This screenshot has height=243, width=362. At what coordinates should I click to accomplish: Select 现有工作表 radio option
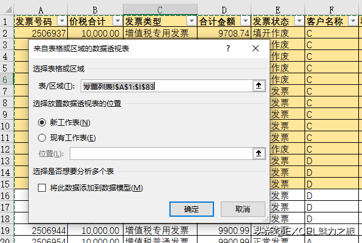pos(67,138)
